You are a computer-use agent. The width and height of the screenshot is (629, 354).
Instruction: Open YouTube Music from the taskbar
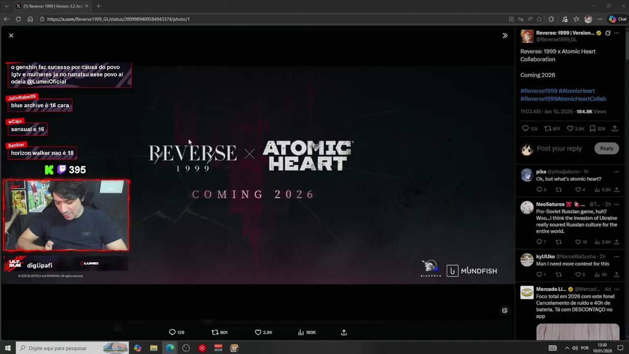click(202, 348)
